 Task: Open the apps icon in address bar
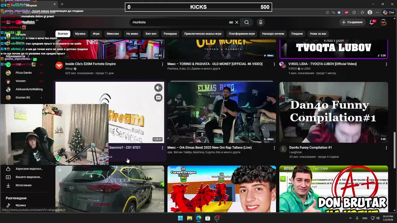tap(328, 12)
